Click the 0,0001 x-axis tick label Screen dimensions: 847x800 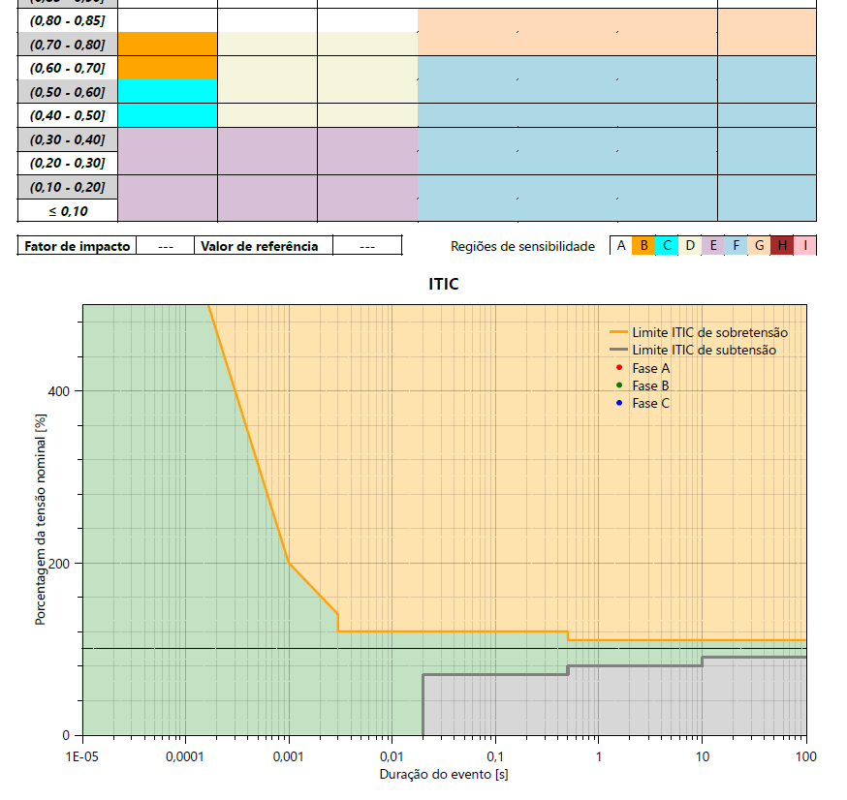[185, 756]
